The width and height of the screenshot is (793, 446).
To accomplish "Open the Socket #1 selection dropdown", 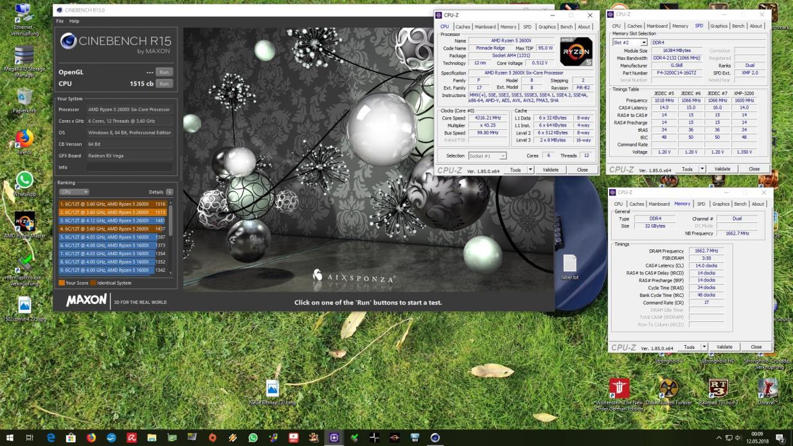I will tap(487, 156).
